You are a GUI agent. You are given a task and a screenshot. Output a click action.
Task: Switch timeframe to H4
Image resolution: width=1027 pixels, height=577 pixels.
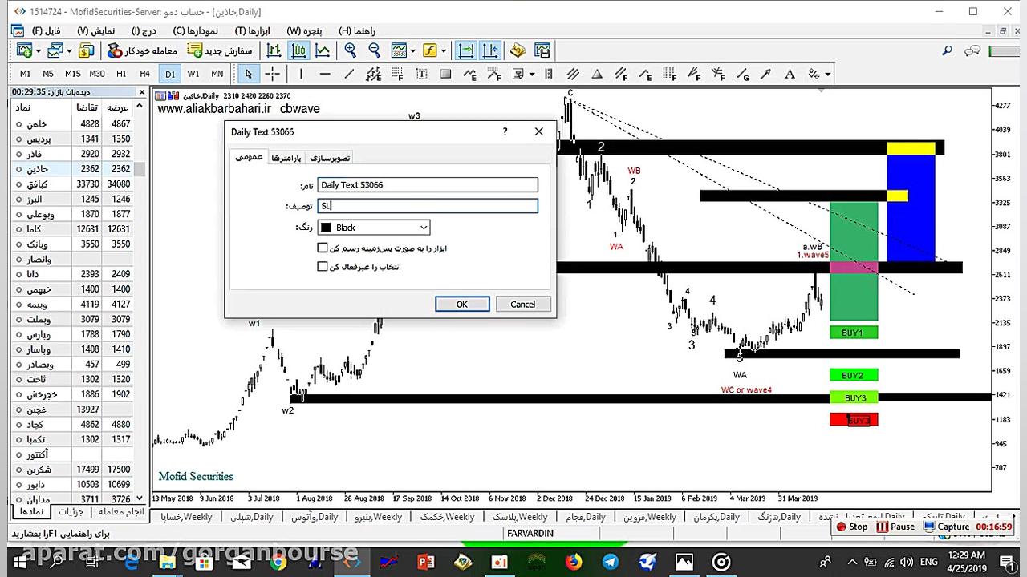(144, 74)
